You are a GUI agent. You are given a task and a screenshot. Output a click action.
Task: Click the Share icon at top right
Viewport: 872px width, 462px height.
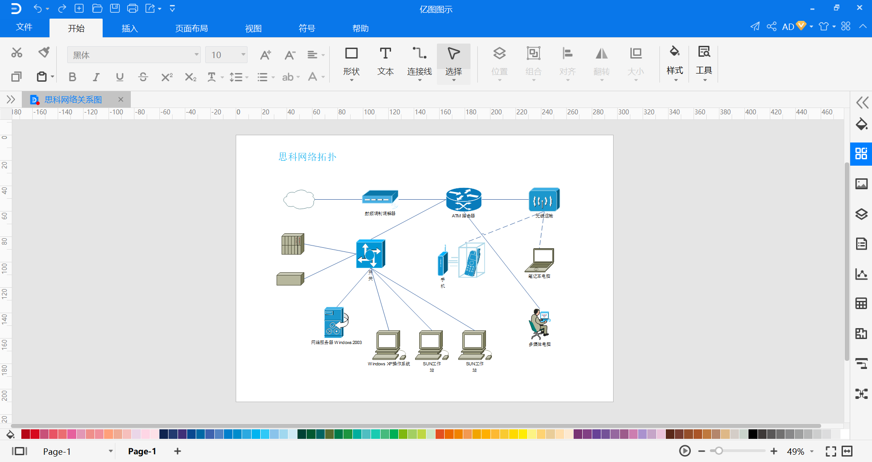(772, 26)
